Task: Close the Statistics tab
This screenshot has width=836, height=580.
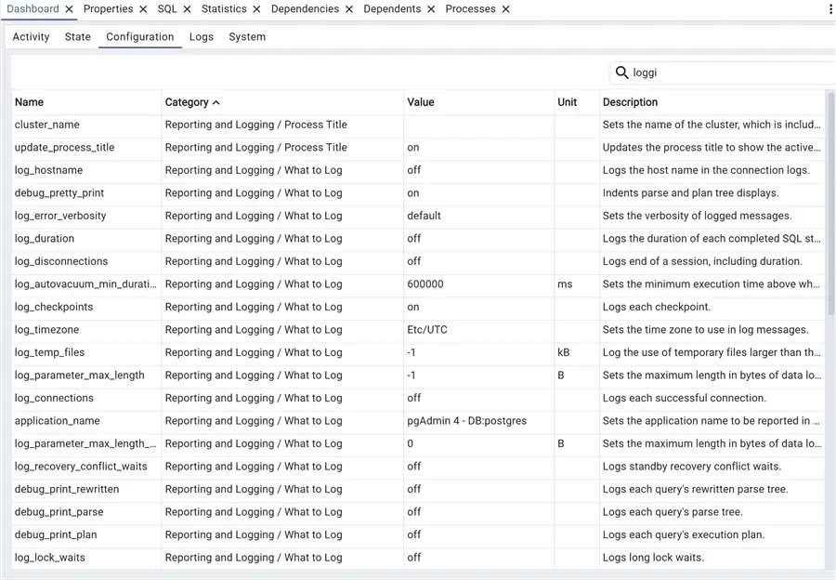Action: (256, 8)
